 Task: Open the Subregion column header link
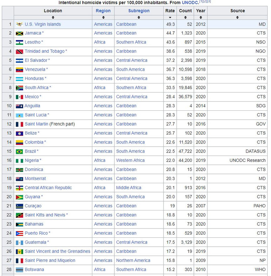click(x=139, y=11)
